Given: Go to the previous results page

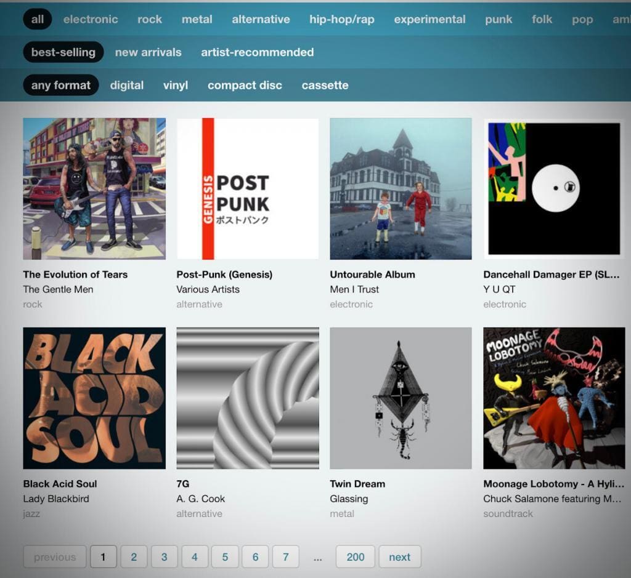Looking at the screenshot, I should coord(55,556).
